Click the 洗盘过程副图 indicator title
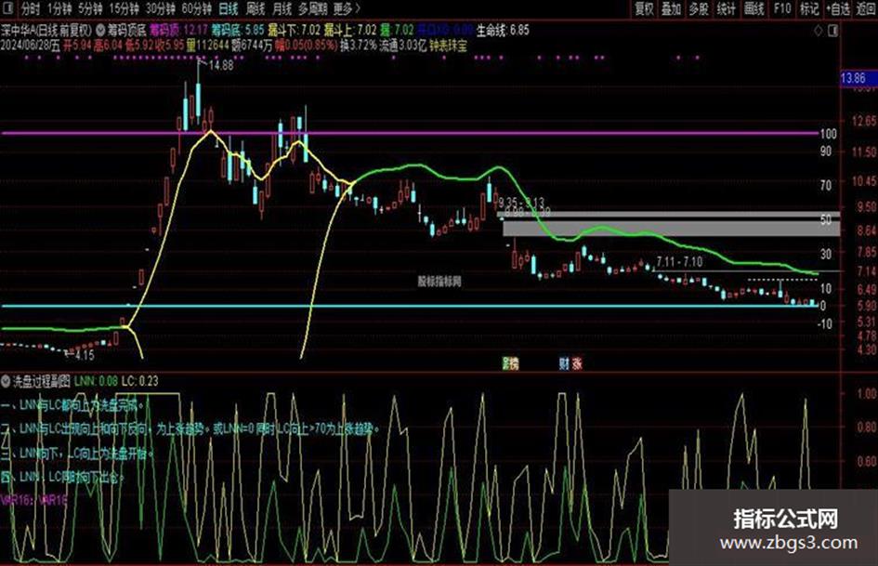This screenshot has width=878, height=566. pos(41,382)
